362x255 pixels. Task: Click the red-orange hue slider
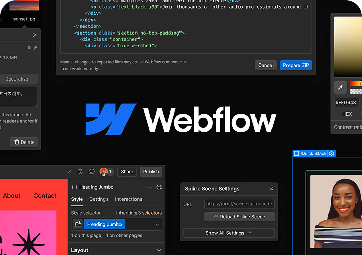coord(356,84)
